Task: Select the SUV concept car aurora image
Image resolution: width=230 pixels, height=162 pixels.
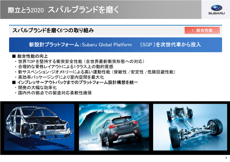Action: (x=114, y=127)
